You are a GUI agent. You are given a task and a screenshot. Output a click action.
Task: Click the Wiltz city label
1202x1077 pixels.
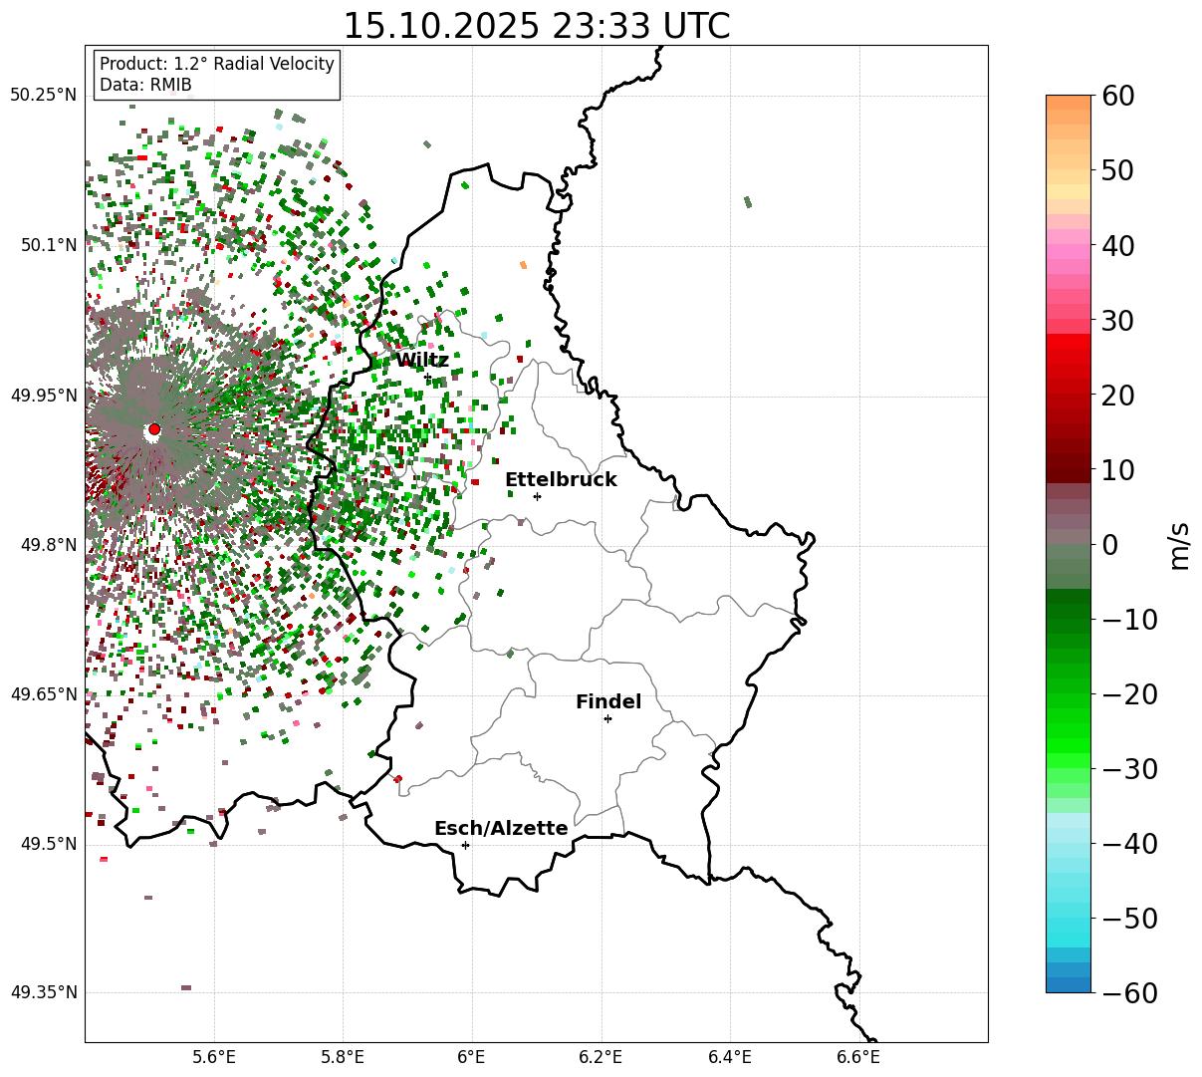tap(422, 360)
